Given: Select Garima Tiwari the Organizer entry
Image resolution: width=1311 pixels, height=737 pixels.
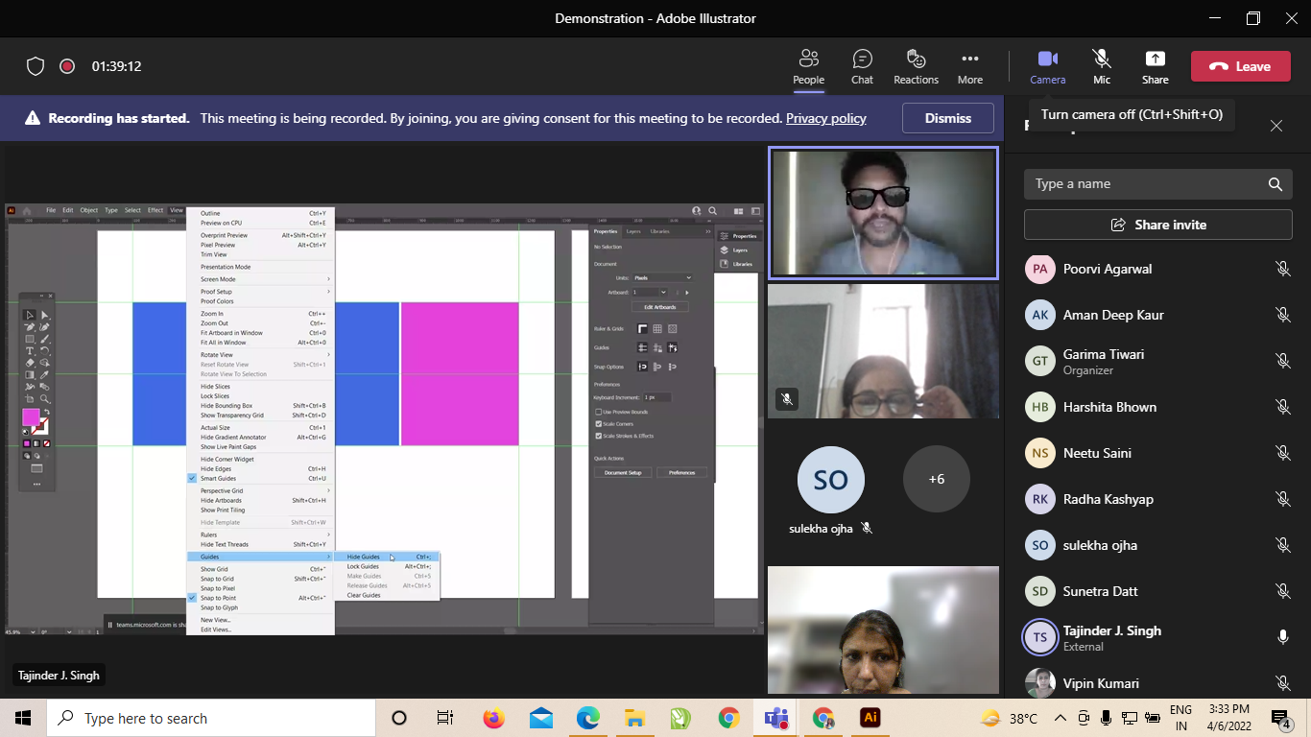Looking at the screenshot, I should [1103, 361].
